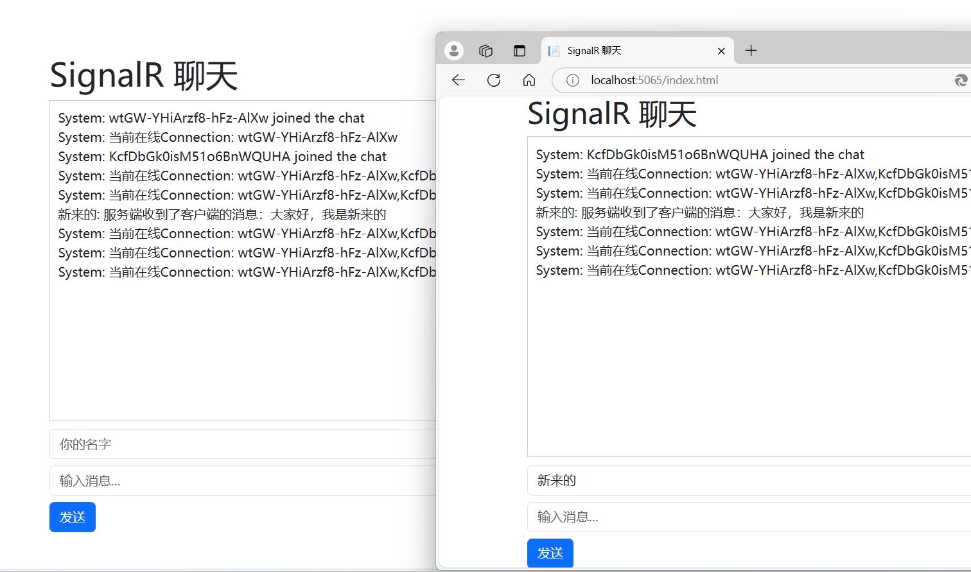The height and width of the screenshot is (572, 971).
Task: Click the right window SignalR 聊天 heading
Action: pos(612,114)
